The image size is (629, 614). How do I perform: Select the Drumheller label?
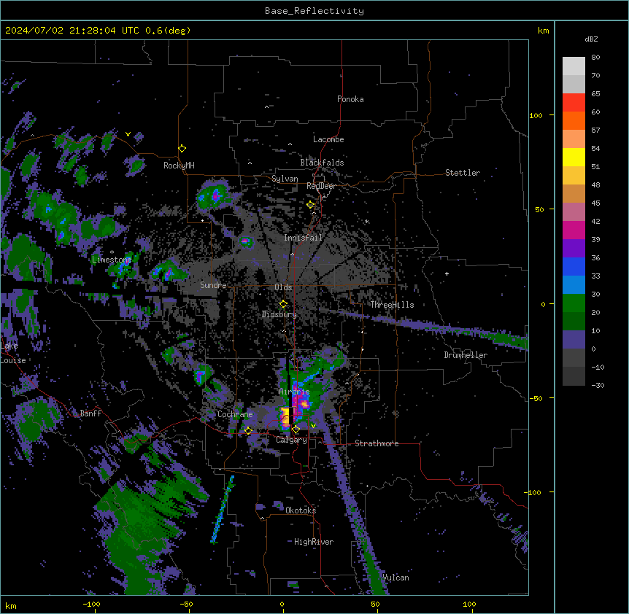(x=466, y=355)
